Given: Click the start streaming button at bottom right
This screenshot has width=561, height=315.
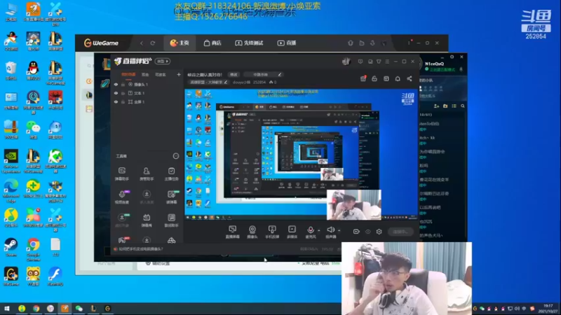Looking at the screenshot, I should tap(400, 232).
